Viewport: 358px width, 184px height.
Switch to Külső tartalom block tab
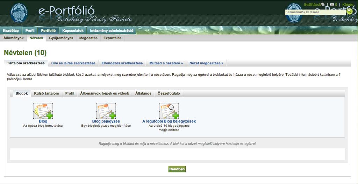(x=46, y=94)
